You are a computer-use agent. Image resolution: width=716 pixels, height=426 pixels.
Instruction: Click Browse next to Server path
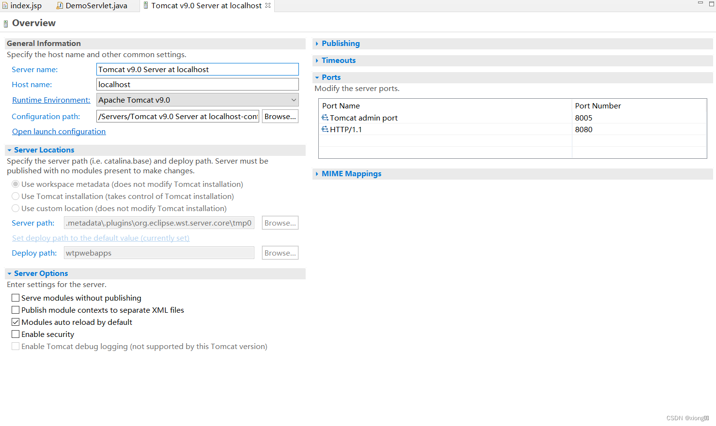(x=280, y=223)
